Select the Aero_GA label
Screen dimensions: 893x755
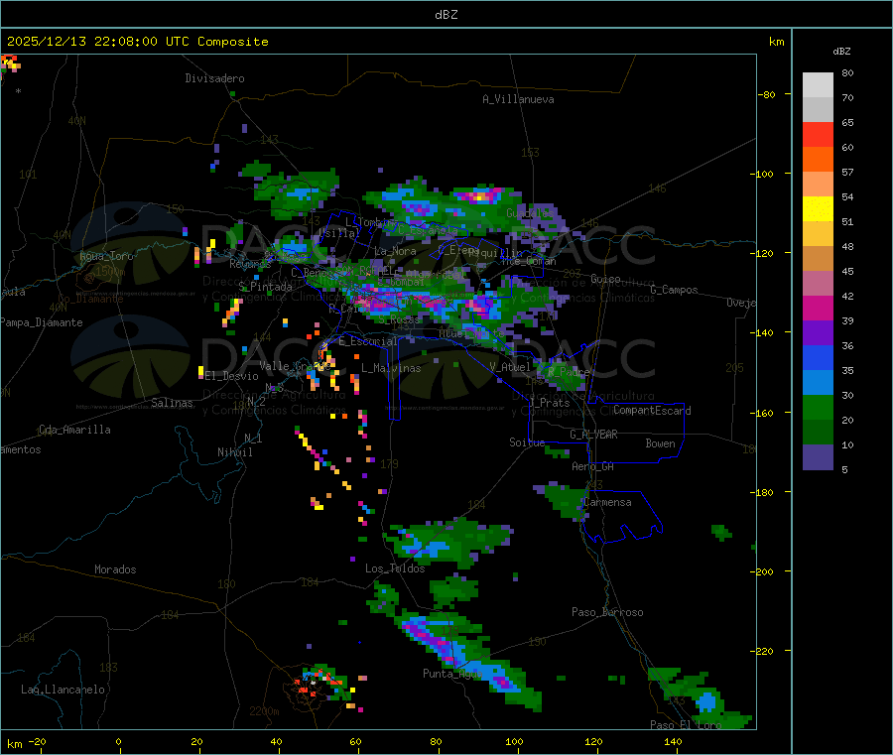pos(593,466)
